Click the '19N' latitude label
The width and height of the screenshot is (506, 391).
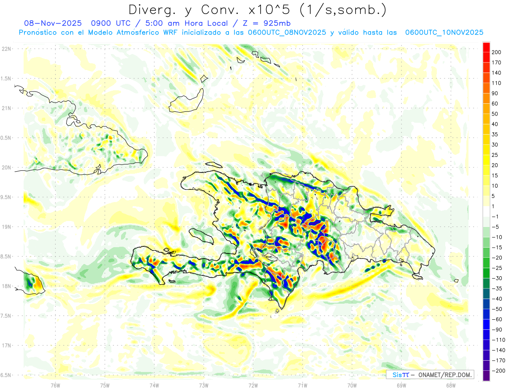[6, 227]
